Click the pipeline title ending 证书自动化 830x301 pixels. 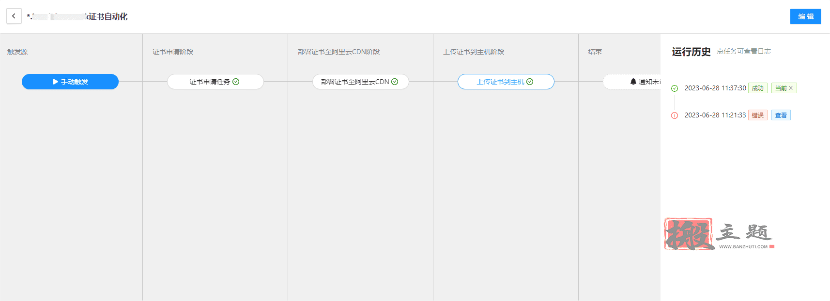[77, 16]
